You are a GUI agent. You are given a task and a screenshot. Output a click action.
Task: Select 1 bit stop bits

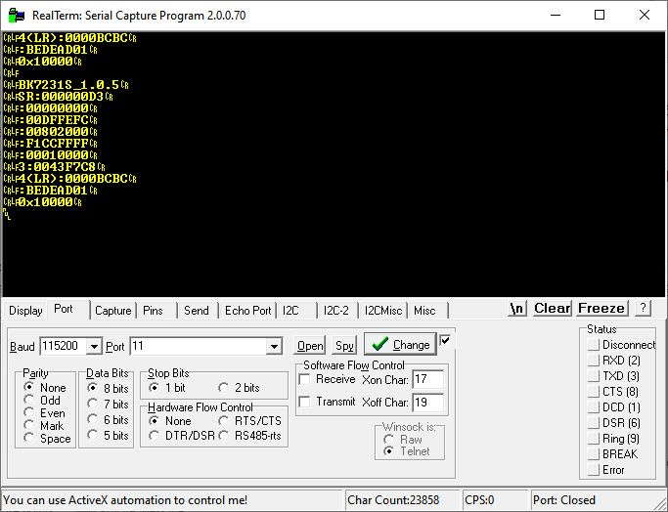coord(167,388)
